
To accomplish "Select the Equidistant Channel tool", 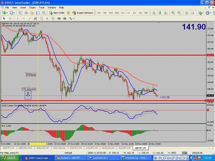I will click(35, 19).
